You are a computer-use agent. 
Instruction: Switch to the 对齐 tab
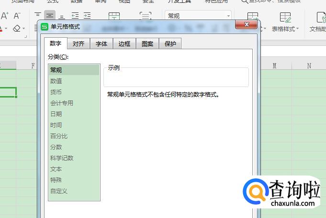(79, 44)
